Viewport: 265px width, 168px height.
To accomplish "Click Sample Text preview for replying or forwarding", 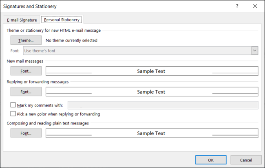I will pyautogui.click(x=152, y=92).
